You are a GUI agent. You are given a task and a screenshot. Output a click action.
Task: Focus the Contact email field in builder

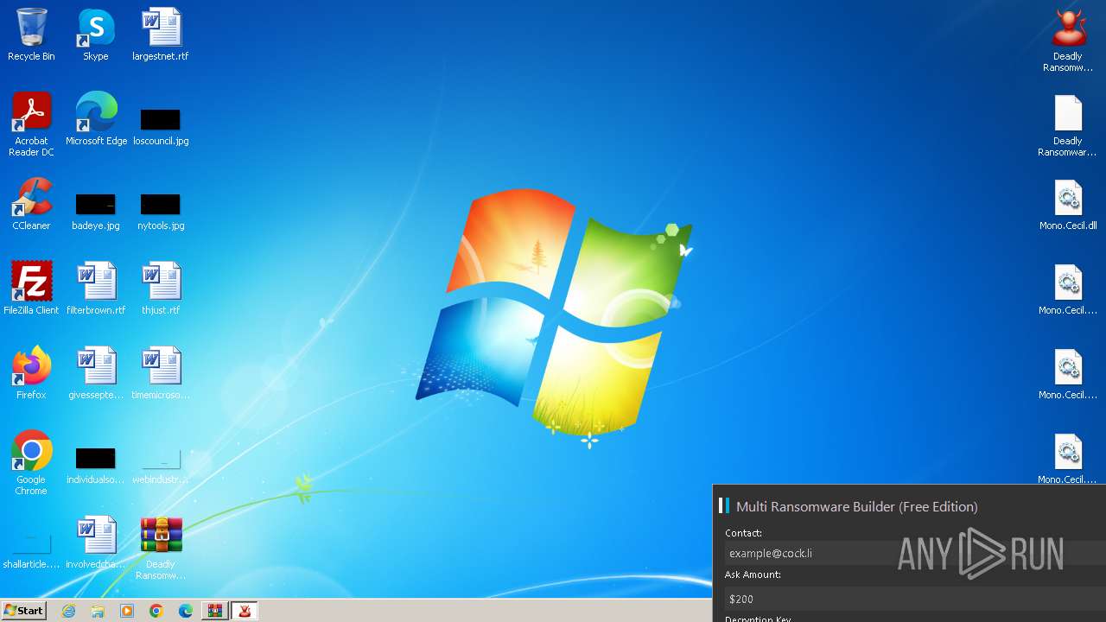(915, 553)
